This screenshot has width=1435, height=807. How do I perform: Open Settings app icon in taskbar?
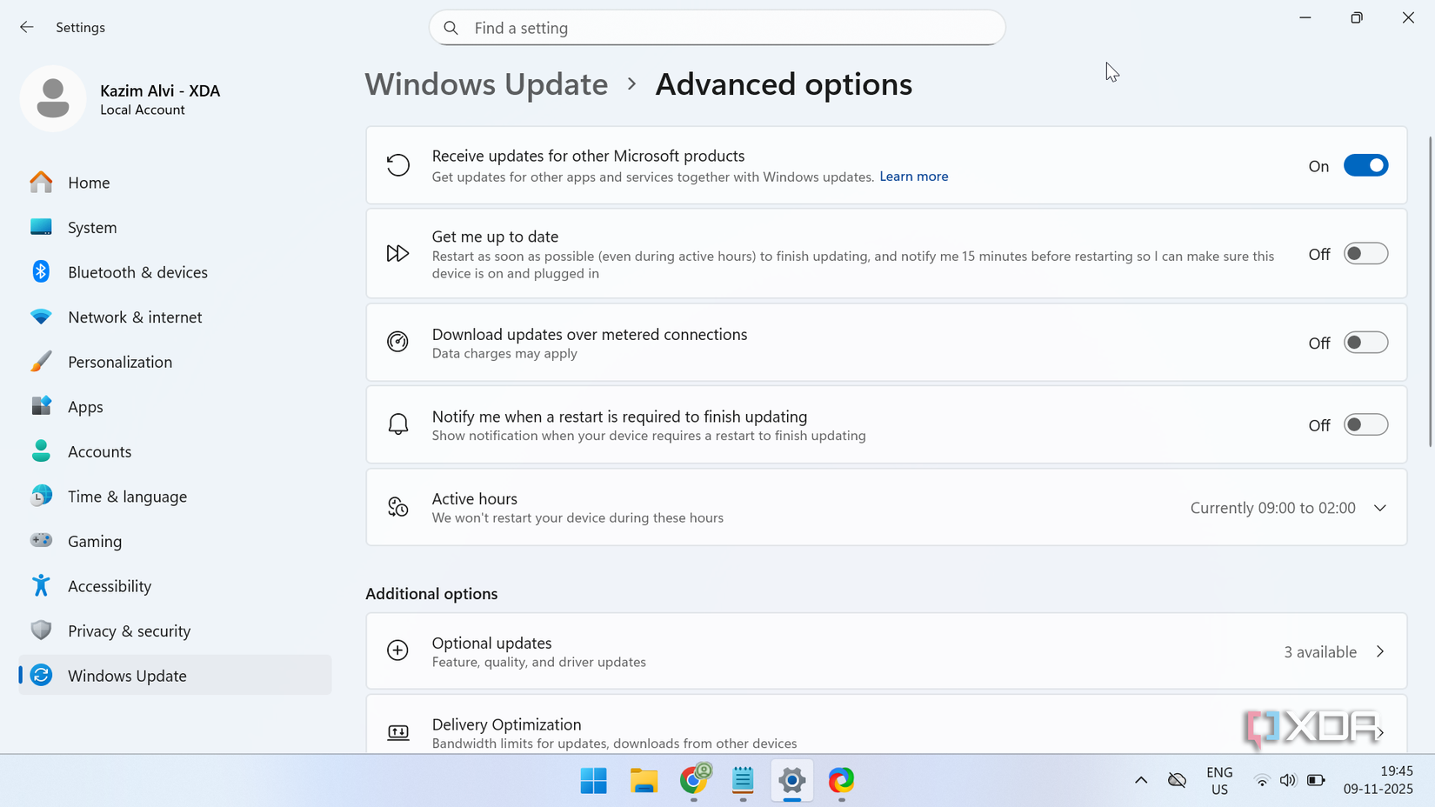tap(791, 781)
